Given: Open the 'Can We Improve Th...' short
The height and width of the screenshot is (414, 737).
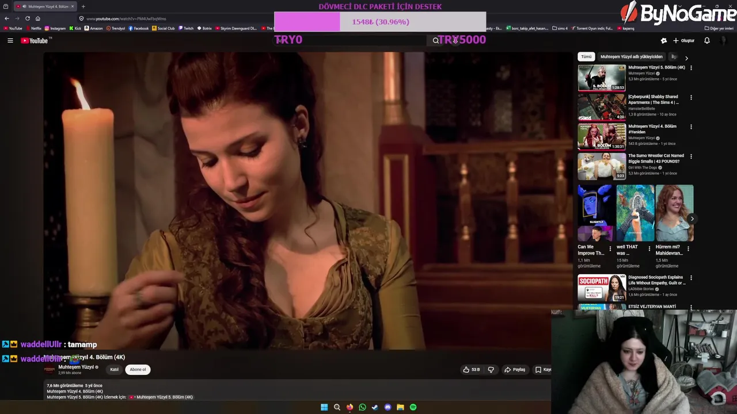Looking at the screenshot, I should tap(596, 213).
